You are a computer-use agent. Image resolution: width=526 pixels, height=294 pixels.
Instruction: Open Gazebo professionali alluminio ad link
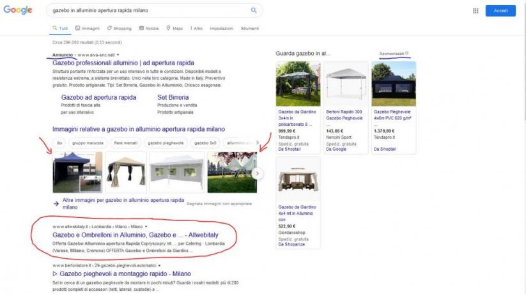tap(123, 63)
